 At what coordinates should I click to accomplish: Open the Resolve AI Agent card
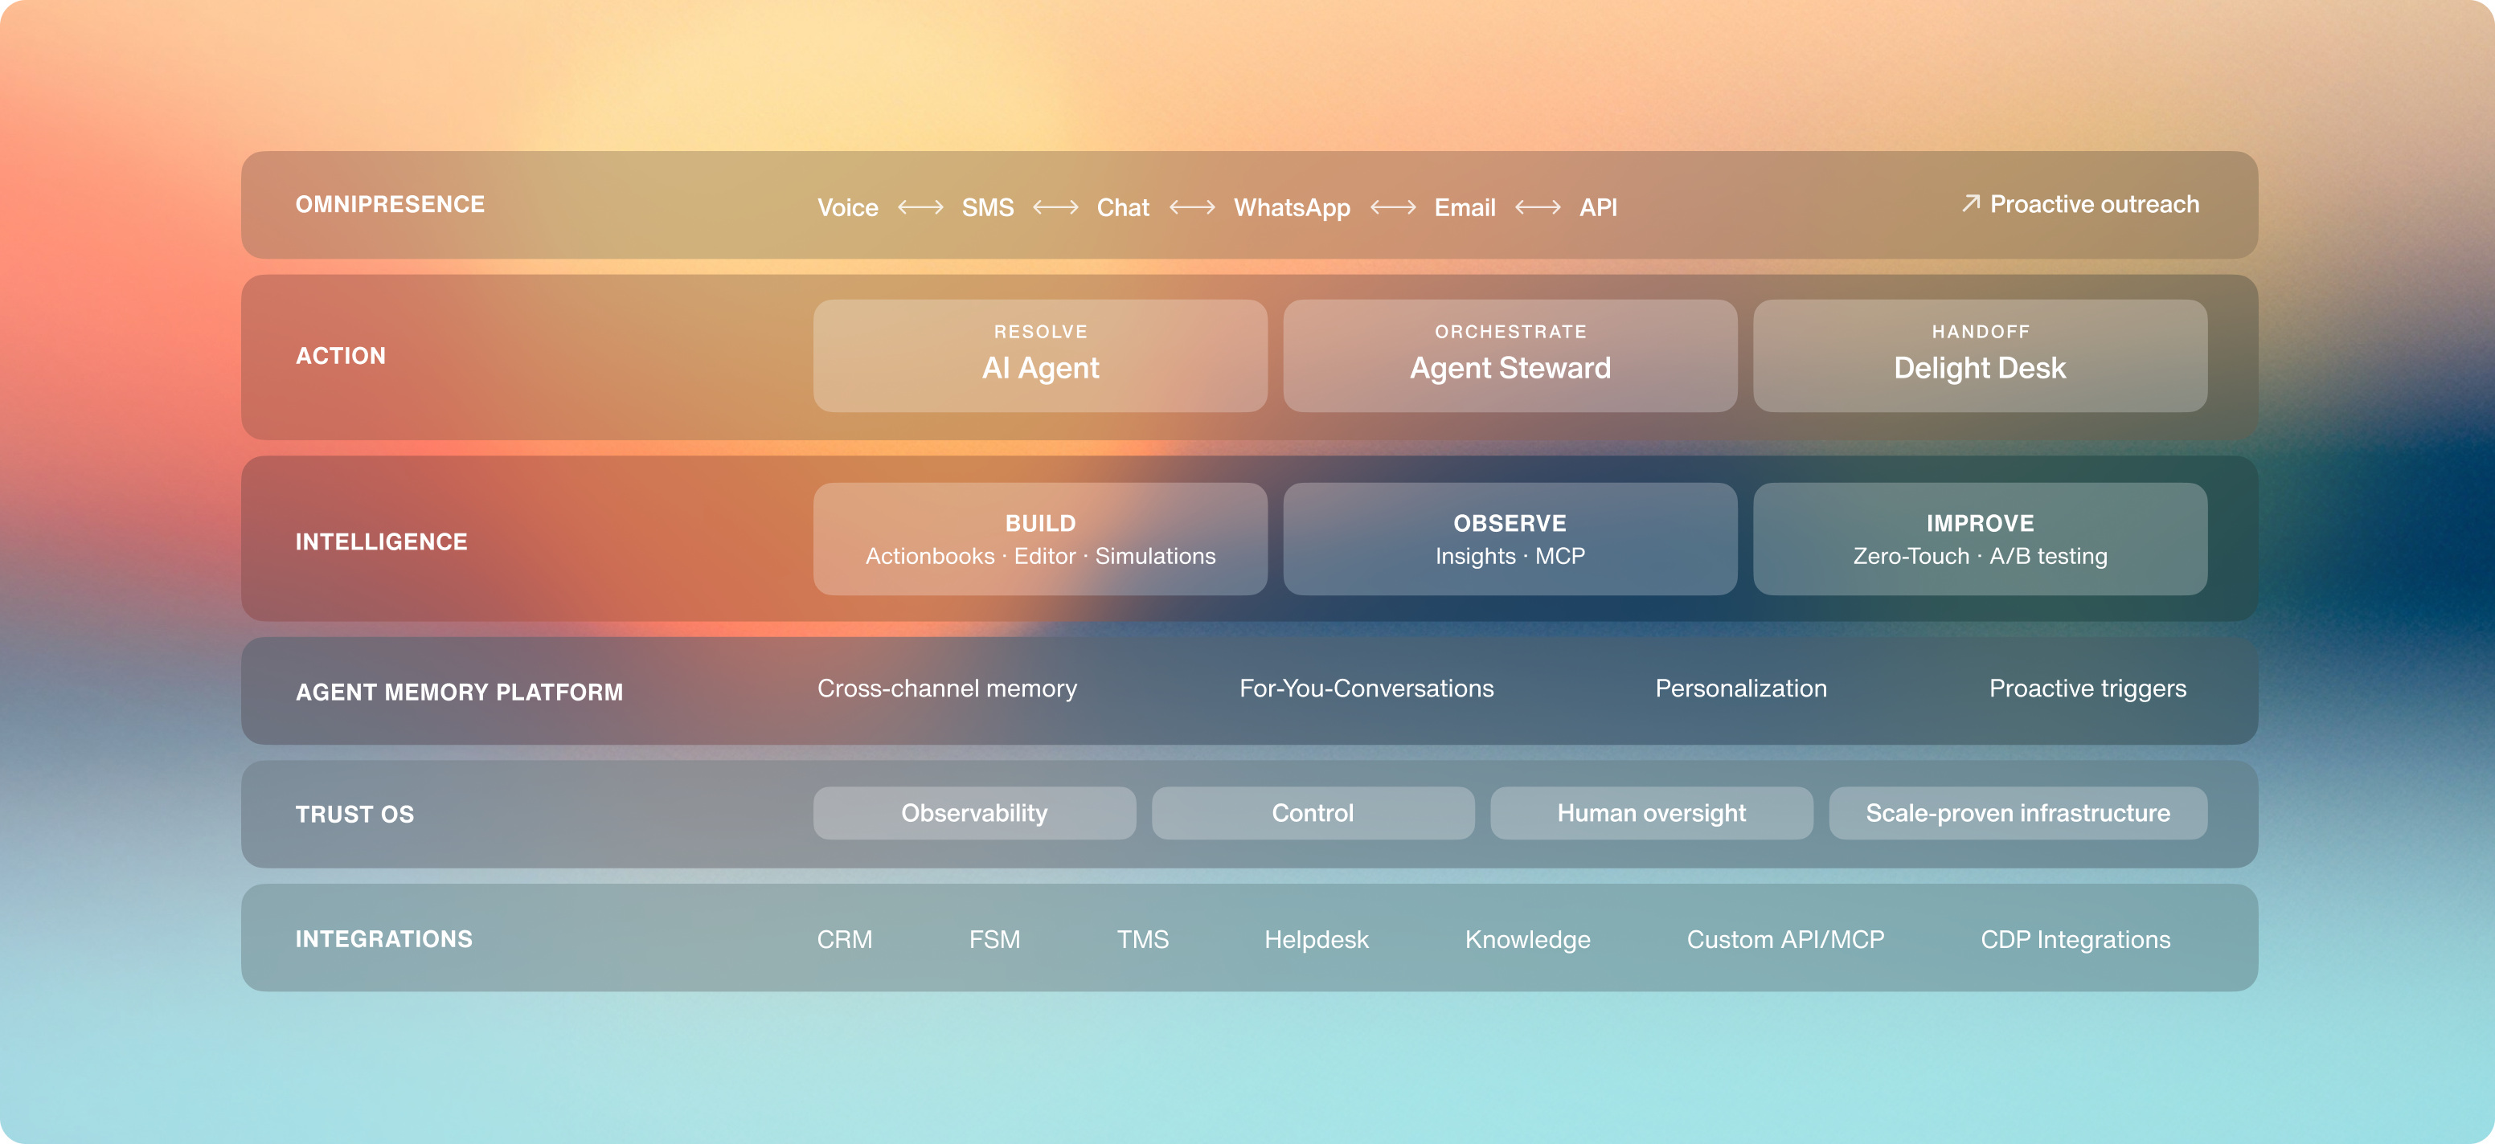point(1040,355)
